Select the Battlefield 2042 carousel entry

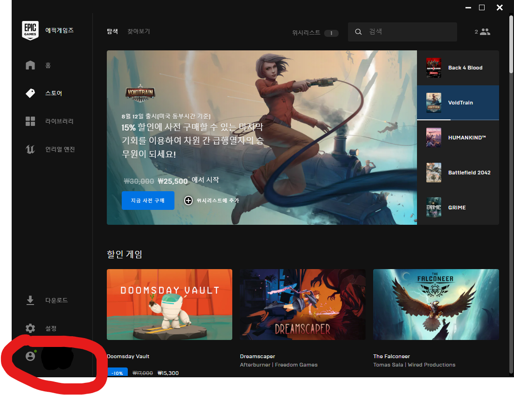458,173
